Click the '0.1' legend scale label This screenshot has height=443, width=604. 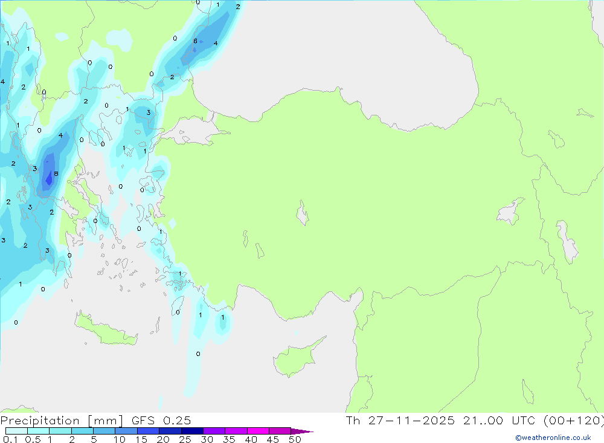coord(10,439)
